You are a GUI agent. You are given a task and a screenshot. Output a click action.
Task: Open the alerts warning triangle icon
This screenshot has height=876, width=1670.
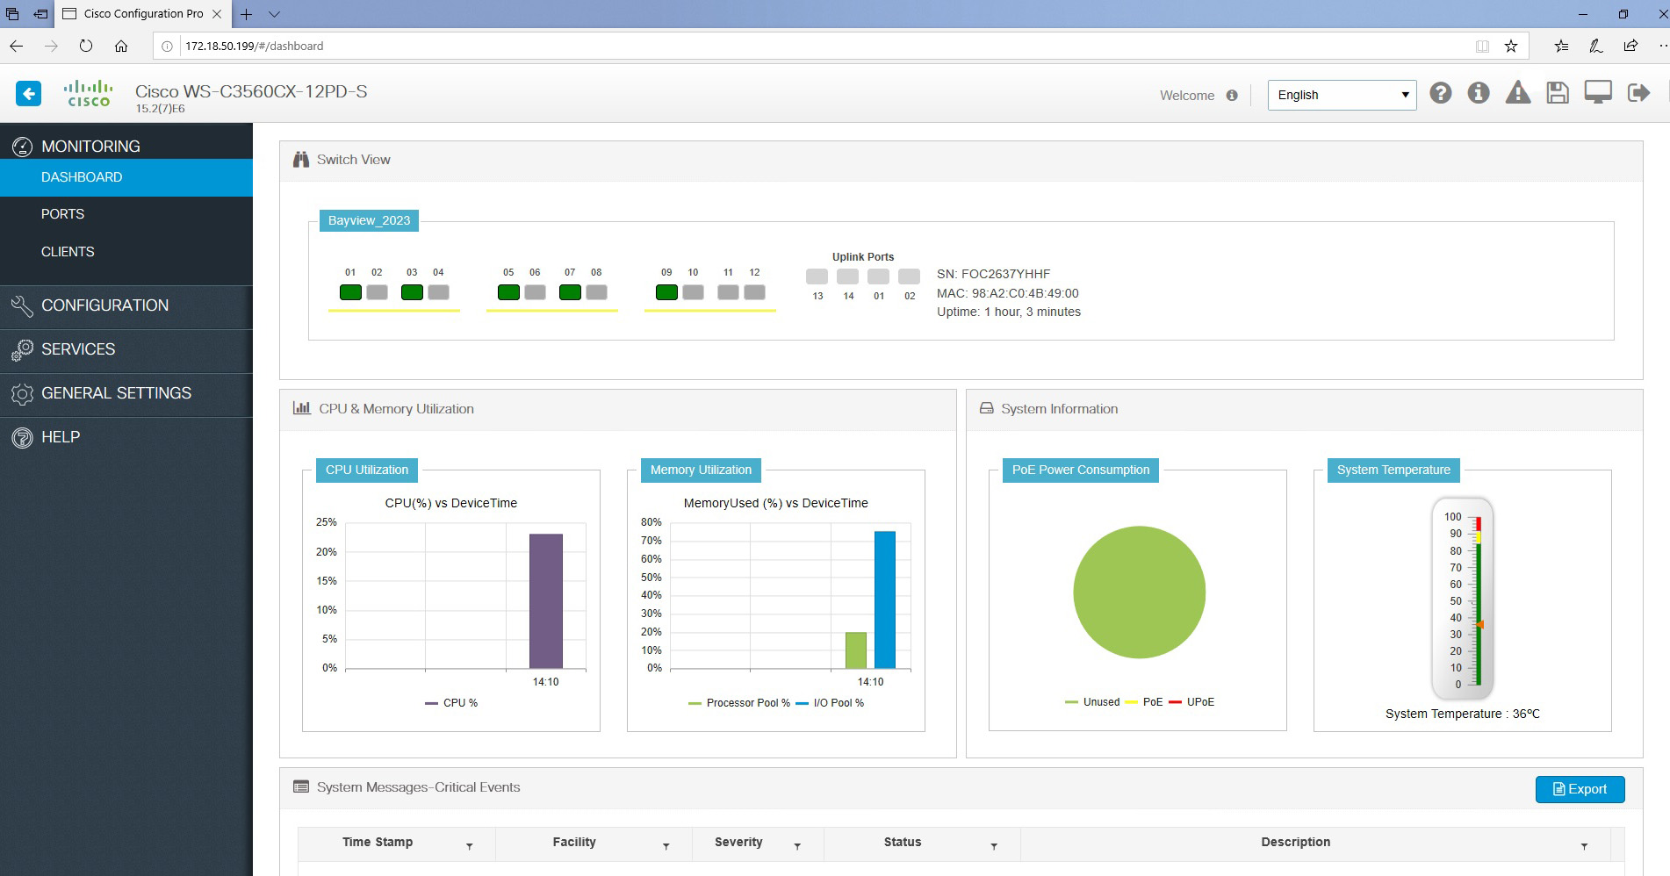click(x=1518, y=93)
